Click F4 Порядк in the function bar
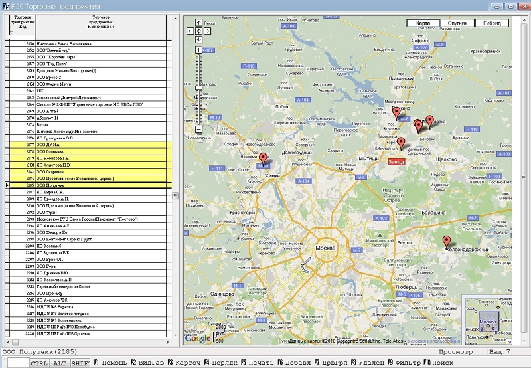The height and width of the screenshot is (368, 531). (x=221, y=363)
